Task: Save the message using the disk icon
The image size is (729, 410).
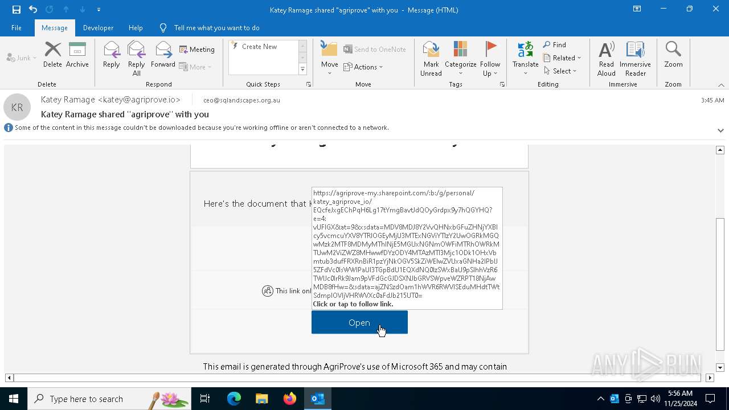Action: click(x=16, y=10)
